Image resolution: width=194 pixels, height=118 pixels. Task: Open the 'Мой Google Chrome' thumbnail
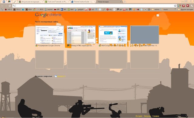point(113,35)
